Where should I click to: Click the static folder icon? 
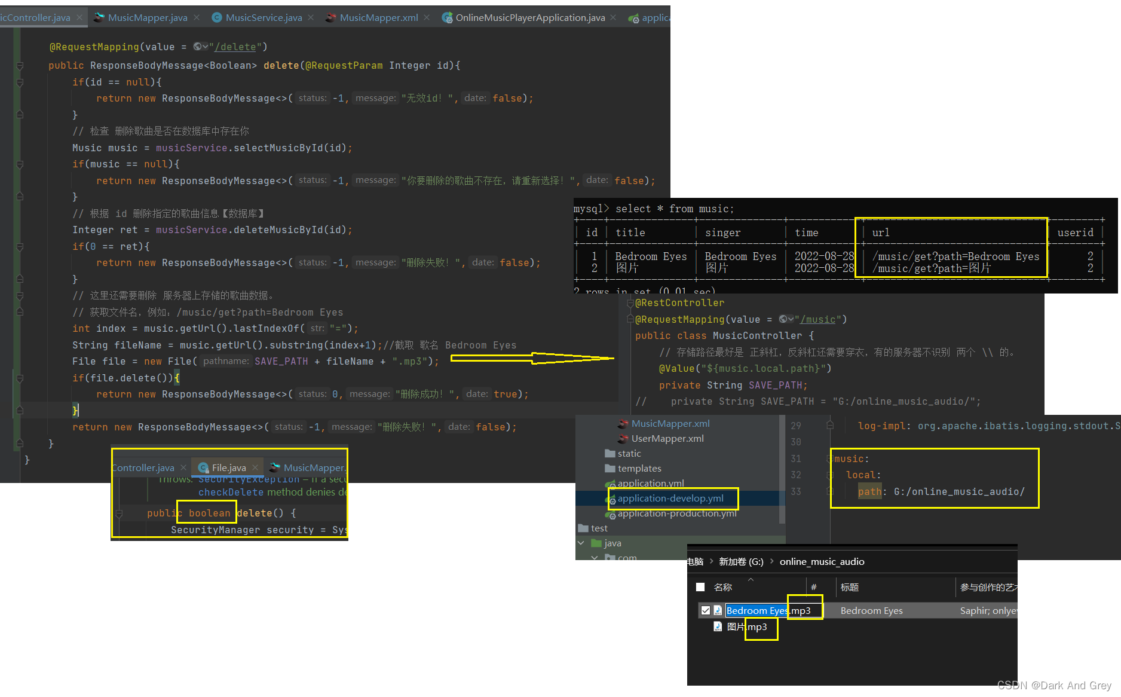(610, 453)
